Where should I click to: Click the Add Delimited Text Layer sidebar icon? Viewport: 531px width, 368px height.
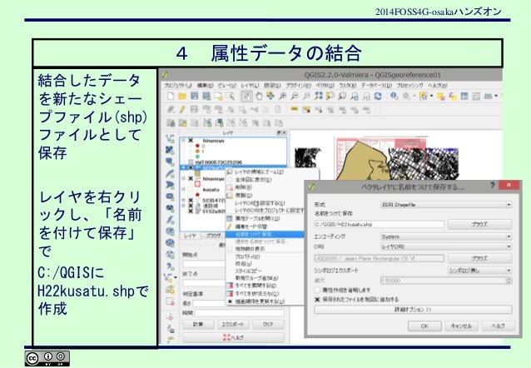coord(170,266)
